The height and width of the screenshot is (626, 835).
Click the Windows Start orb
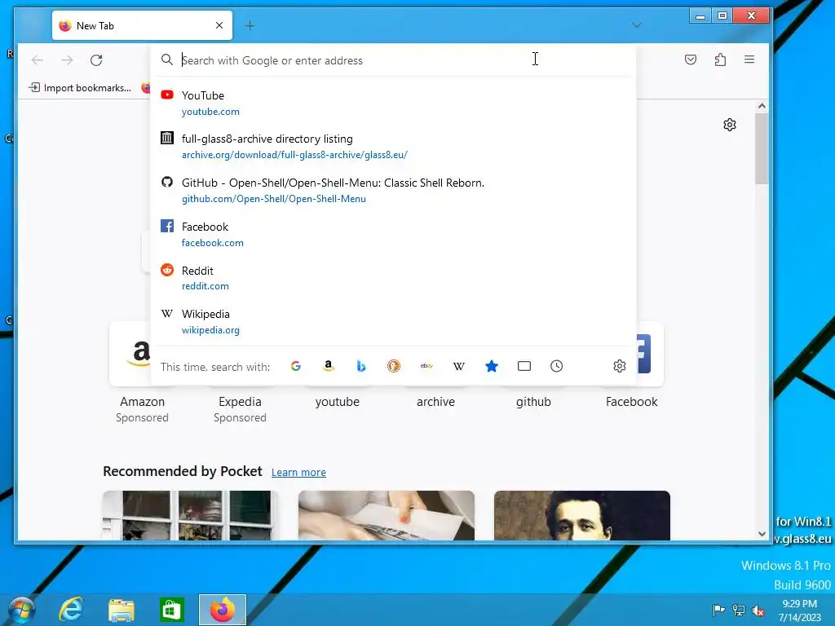(21, 610)
